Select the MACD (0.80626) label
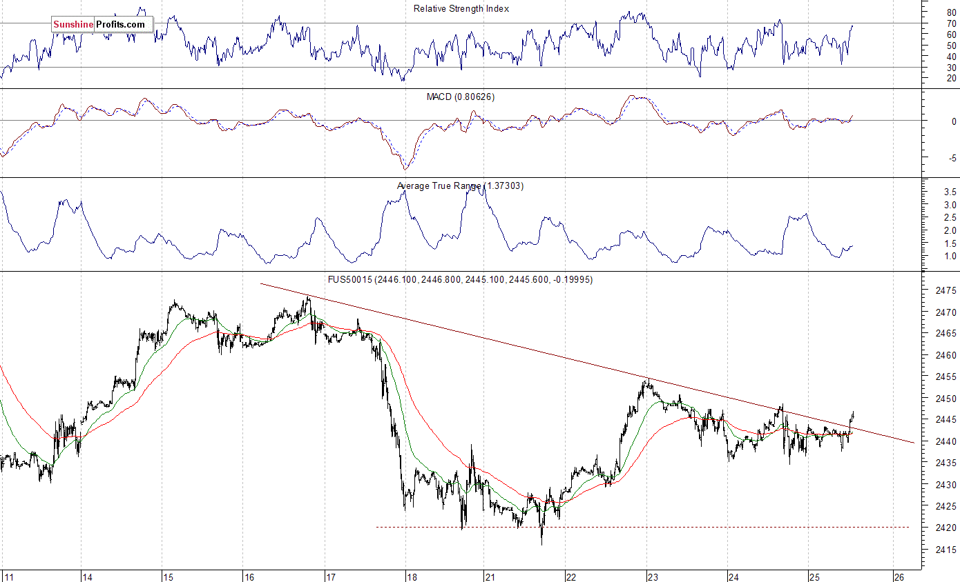The image size is (960, 582). 461,97
